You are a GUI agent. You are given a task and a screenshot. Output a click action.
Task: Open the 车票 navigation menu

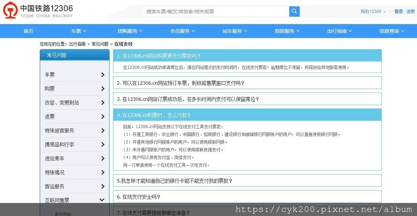(x=79, y=31)
